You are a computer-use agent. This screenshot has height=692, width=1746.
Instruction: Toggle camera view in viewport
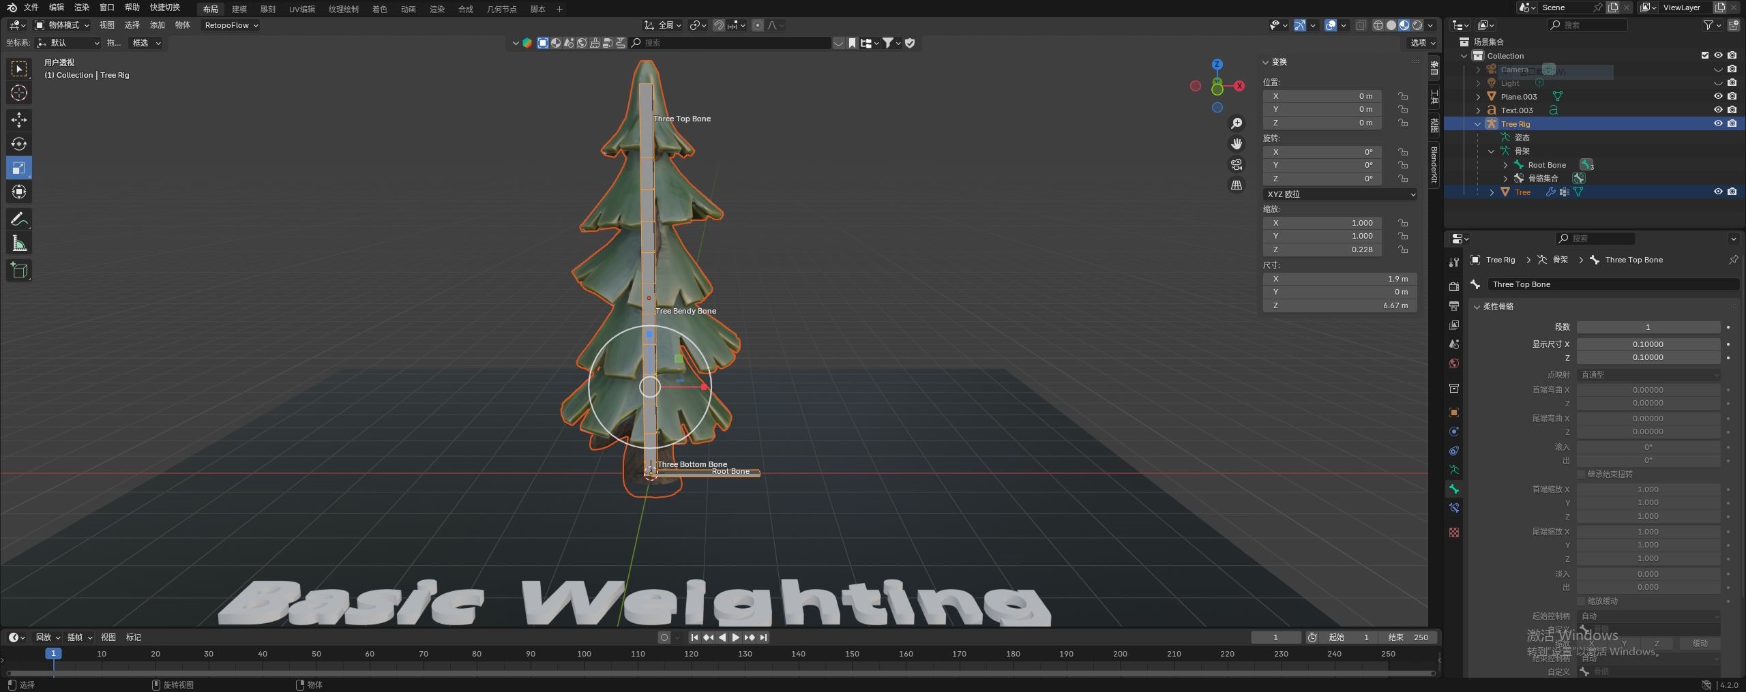point(1236,164)
